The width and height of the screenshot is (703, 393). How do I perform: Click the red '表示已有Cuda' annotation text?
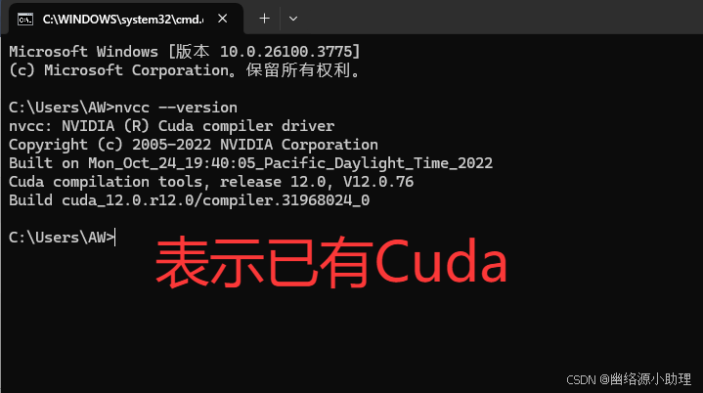(331, 262)
